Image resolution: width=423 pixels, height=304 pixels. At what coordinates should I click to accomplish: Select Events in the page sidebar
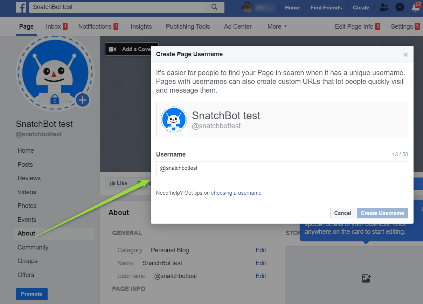tap(27, 220)
